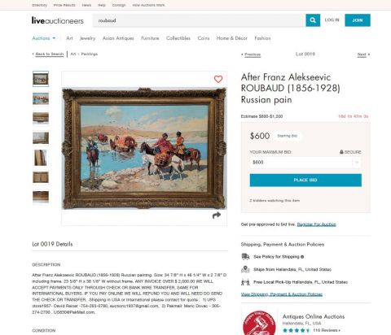This screenshot has height=335, width=391.
Task: Click the Join button
Action: tap(358, 20)
